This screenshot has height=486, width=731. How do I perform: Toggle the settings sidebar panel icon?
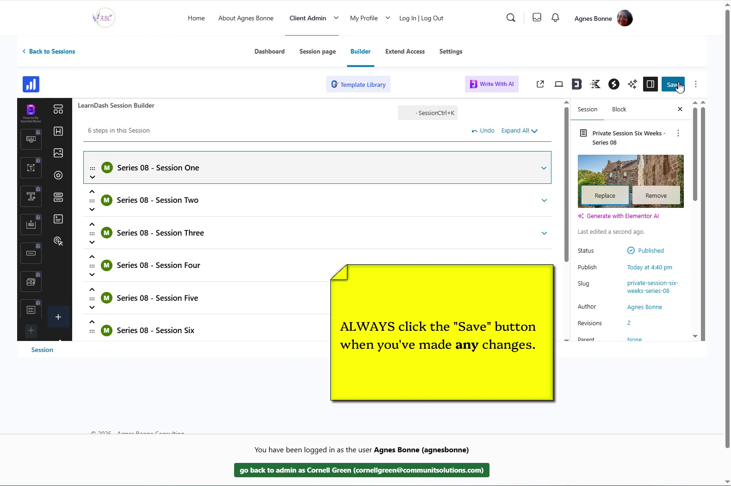tap(650, 84)
